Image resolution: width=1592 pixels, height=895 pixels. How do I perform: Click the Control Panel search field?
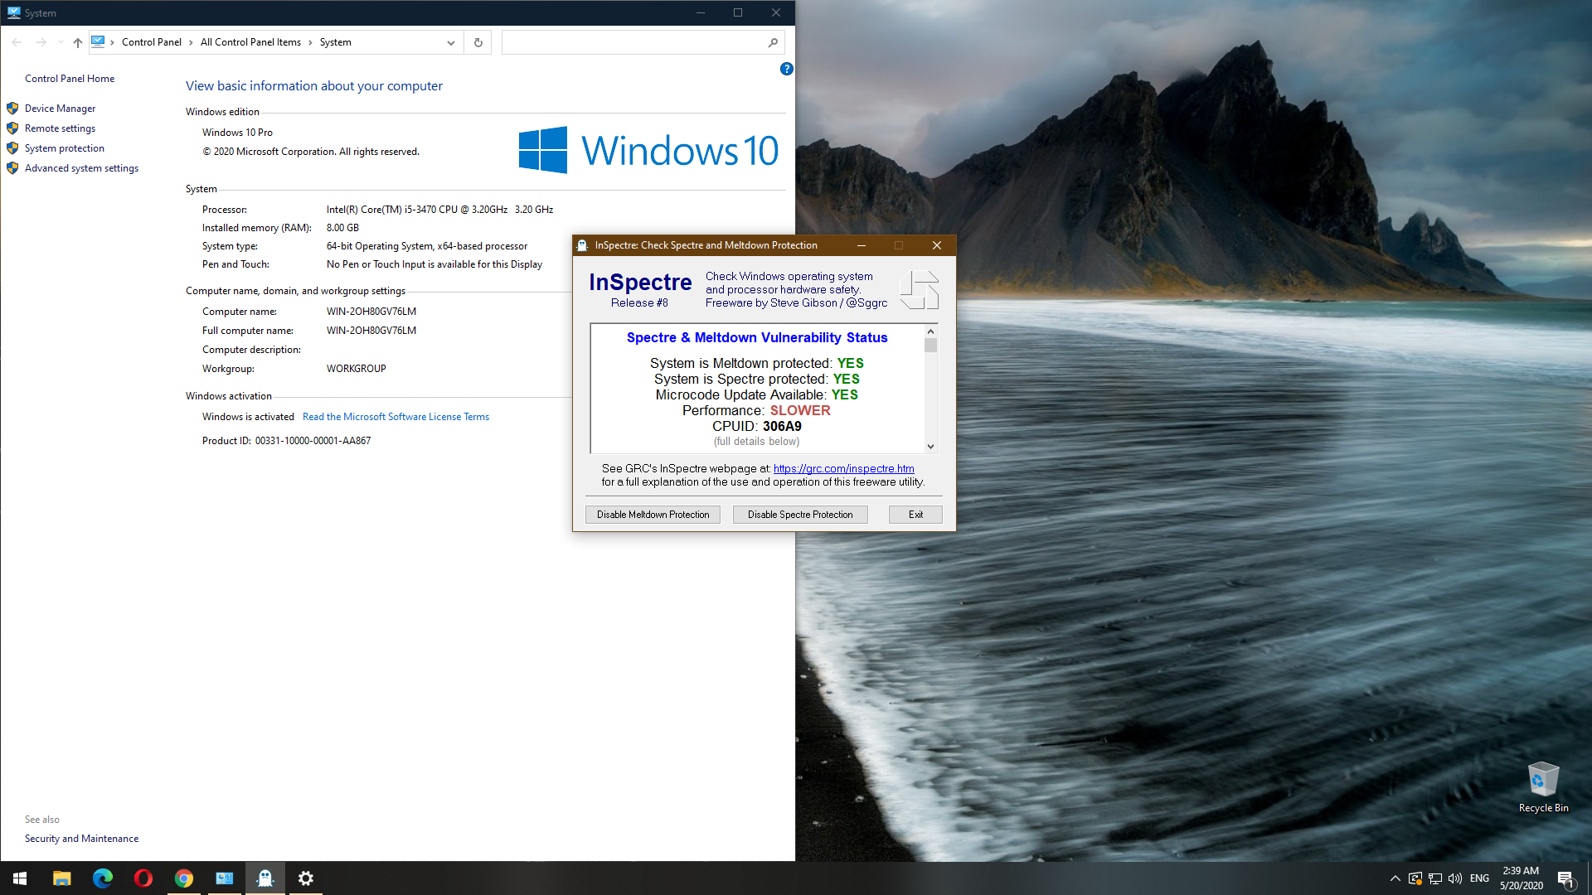tap(634, 42)
